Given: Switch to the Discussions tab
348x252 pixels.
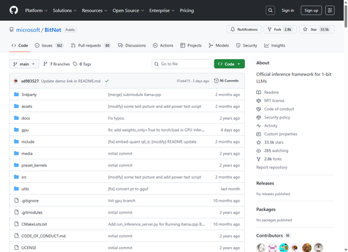Looking at the screenshot, I should click(132, 45).
